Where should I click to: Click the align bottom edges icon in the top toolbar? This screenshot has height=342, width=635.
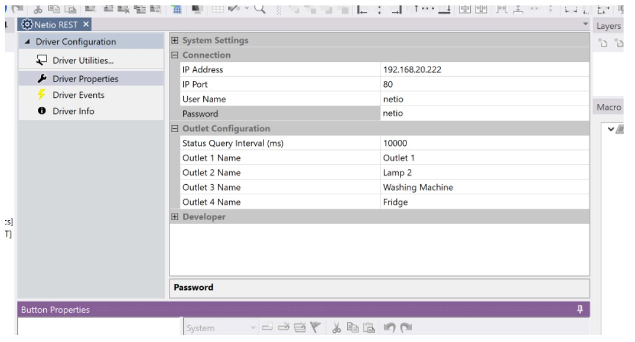pyautogui.click(x=444, y=9)
